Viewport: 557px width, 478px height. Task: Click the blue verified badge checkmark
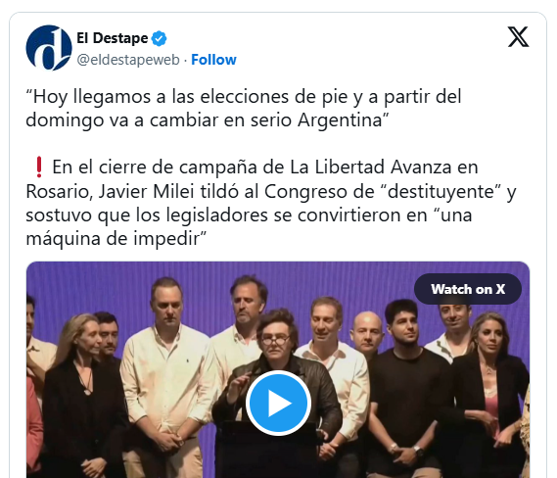click(x=159, y=38)
